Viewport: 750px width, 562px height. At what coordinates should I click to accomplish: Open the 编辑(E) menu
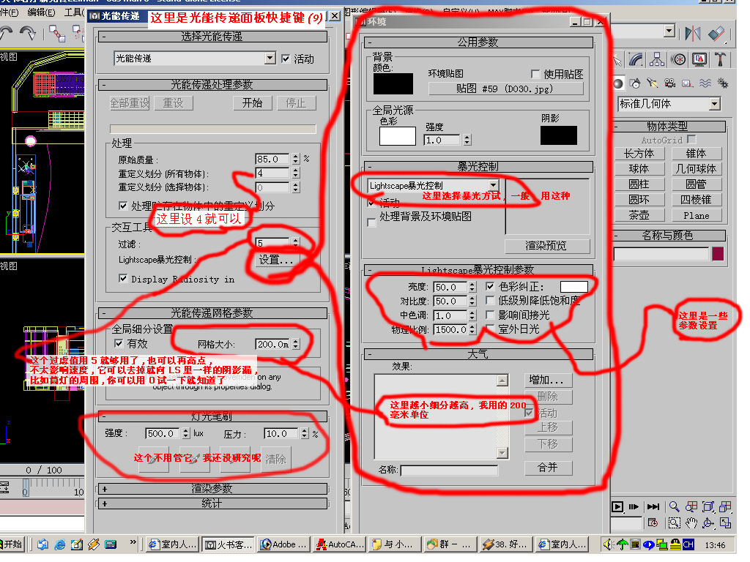(x=41, y=12)
